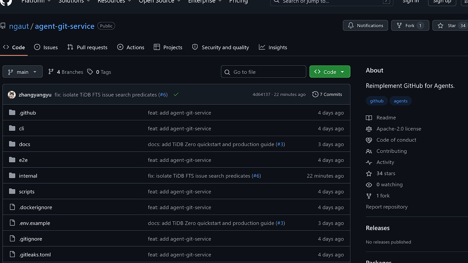
Task: Click the star icon on Star button
Action: (441, 26)
